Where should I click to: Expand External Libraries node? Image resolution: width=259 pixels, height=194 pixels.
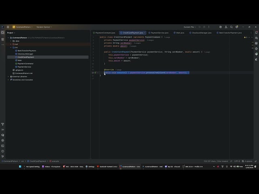[x=8, y=76]
